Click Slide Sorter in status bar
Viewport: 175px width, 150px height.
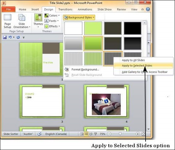coord(11,134)
